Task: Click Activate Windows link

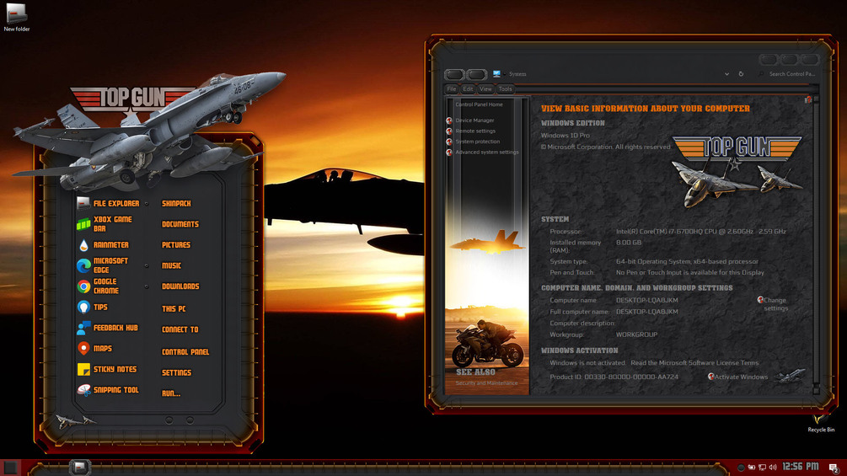Action: [x=741, y=377]
